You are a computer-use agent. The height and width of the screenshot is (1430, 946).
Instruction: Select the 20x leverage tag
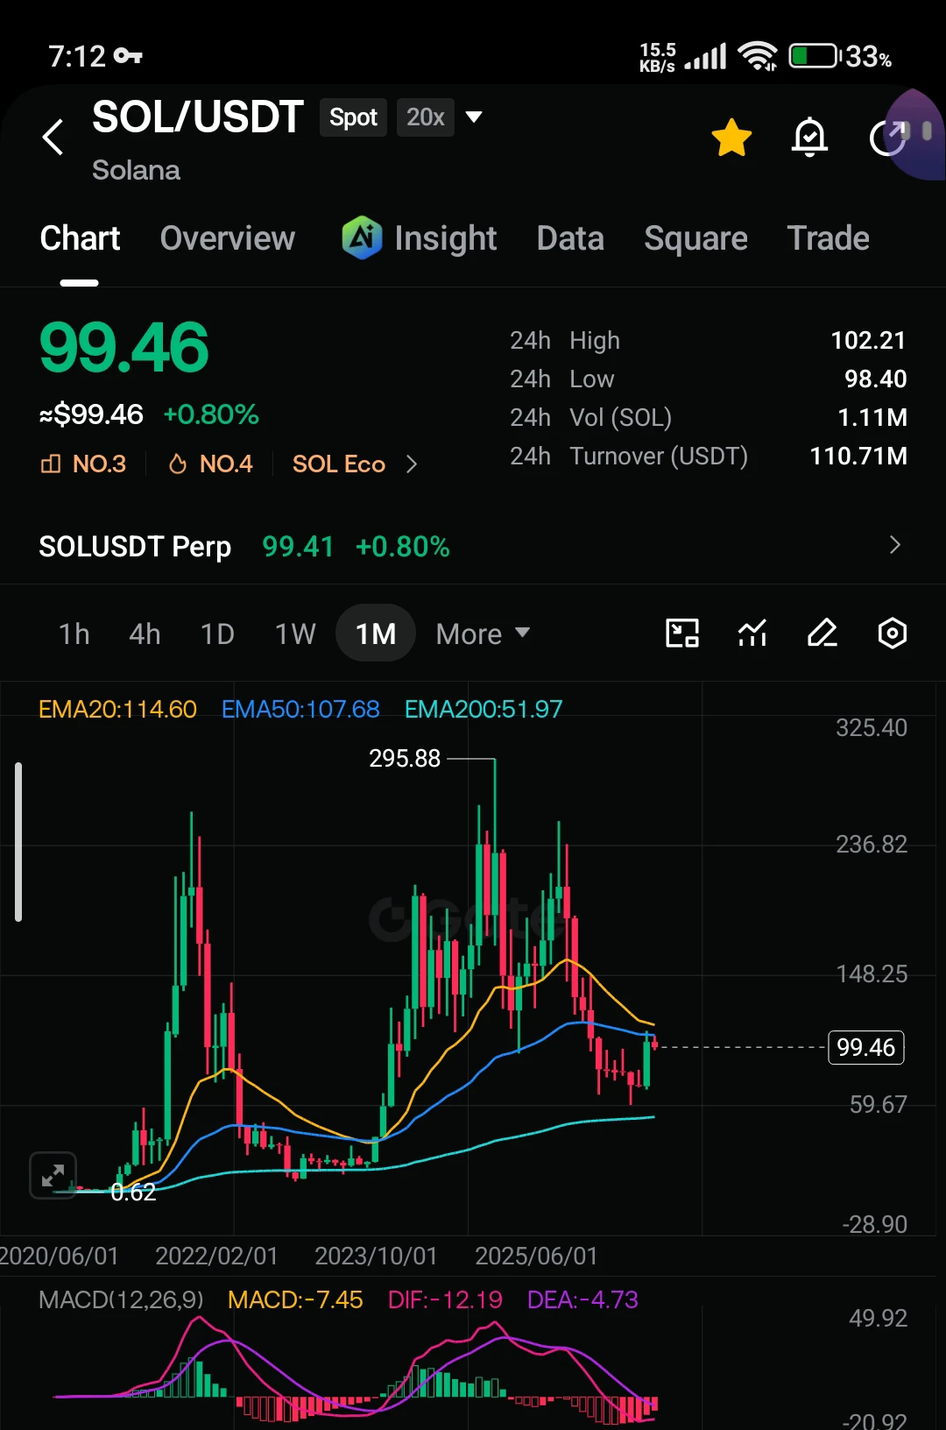(x=426, y=117)
